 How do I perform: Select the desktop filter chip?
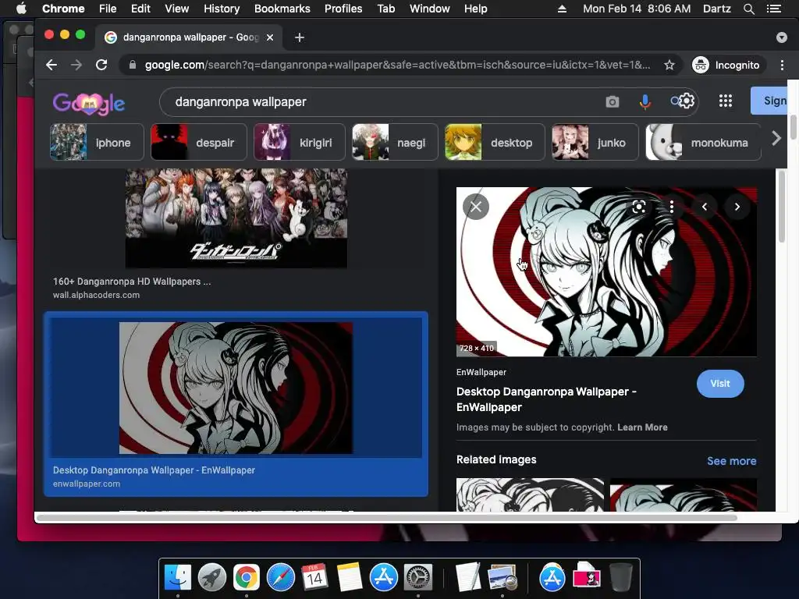tap(495, 142)
